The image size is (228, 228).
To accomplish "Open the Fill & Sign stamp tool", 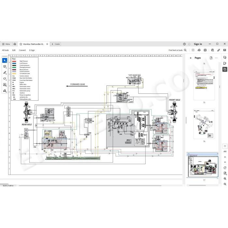I will tap(5, 91).
